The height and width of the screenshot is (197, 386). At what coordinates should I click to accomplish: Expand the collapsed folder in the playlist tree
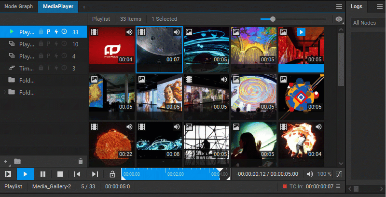coord(5,92)
